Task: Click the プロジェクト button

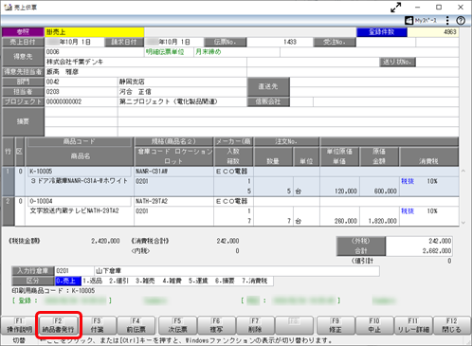Action: point(23,101)
